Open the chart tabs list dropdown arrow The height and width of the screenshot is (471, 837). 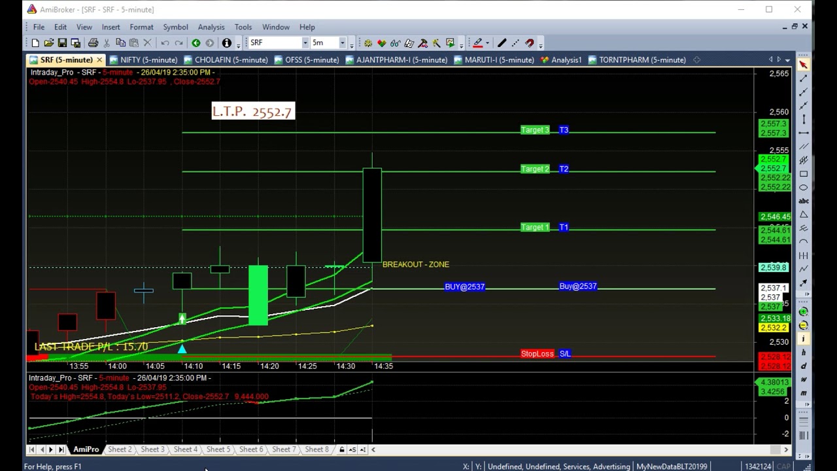(x=787, y=60)
